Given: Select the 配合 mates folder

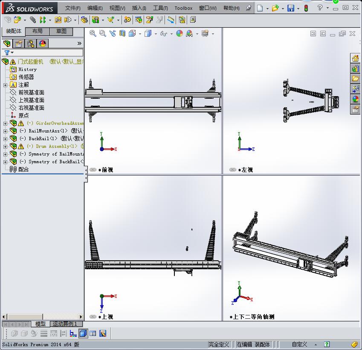Looking at the screenshot, I should click(x=23, y=169).
